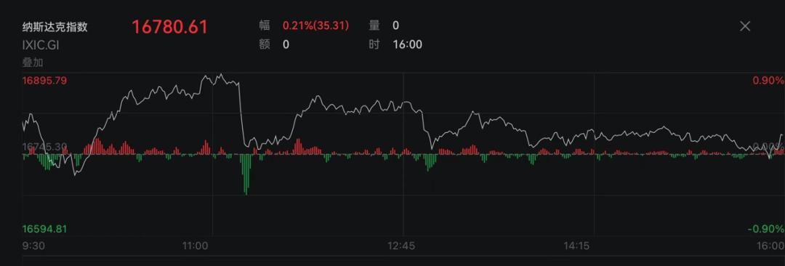Click the time value 16:00 in header

407,44
